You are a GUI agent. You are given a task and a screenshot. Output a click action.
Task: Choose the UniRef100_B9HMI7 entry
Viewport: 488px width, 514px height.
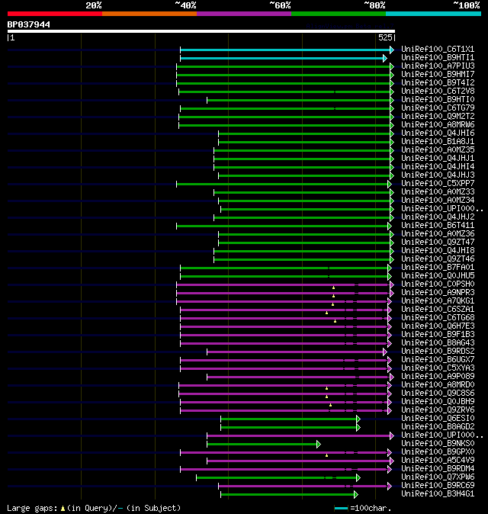coord(438,75)
